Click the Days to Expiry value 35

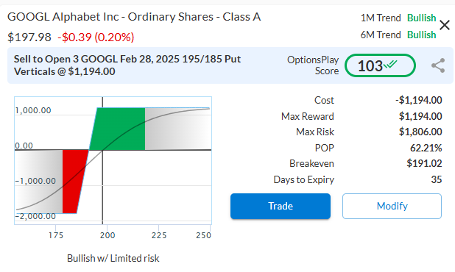click(x=437, y=179)
